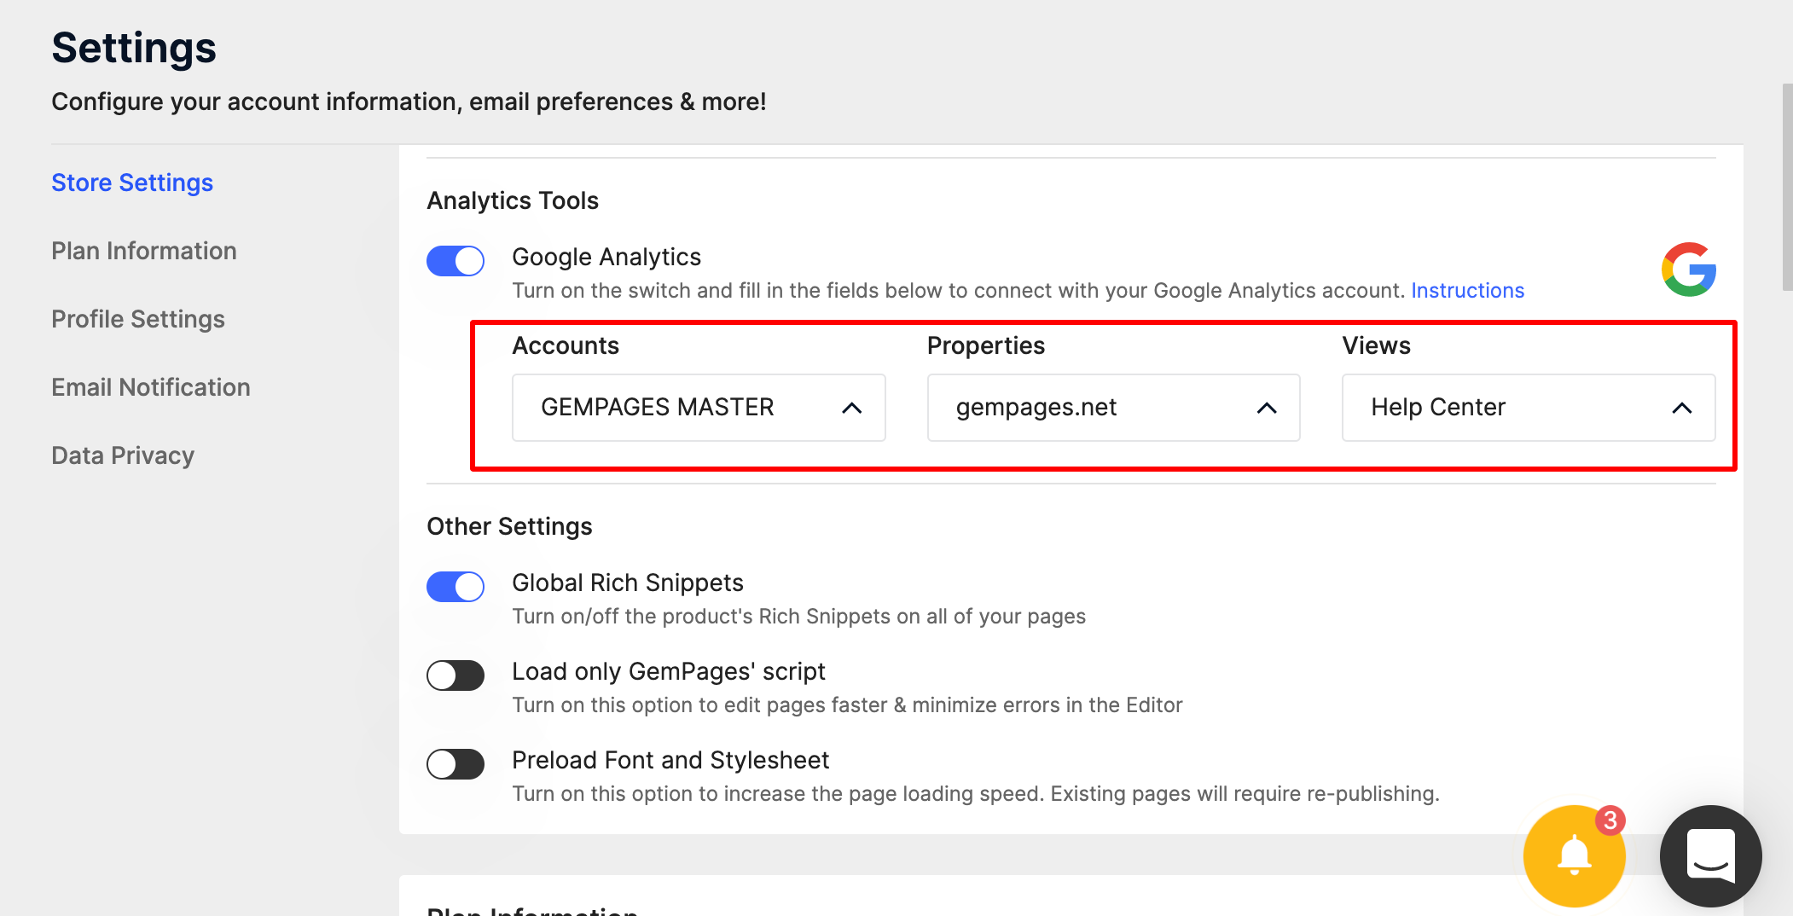
Task: Click the Global Rich Snippets label
Action: pos(628,583)
